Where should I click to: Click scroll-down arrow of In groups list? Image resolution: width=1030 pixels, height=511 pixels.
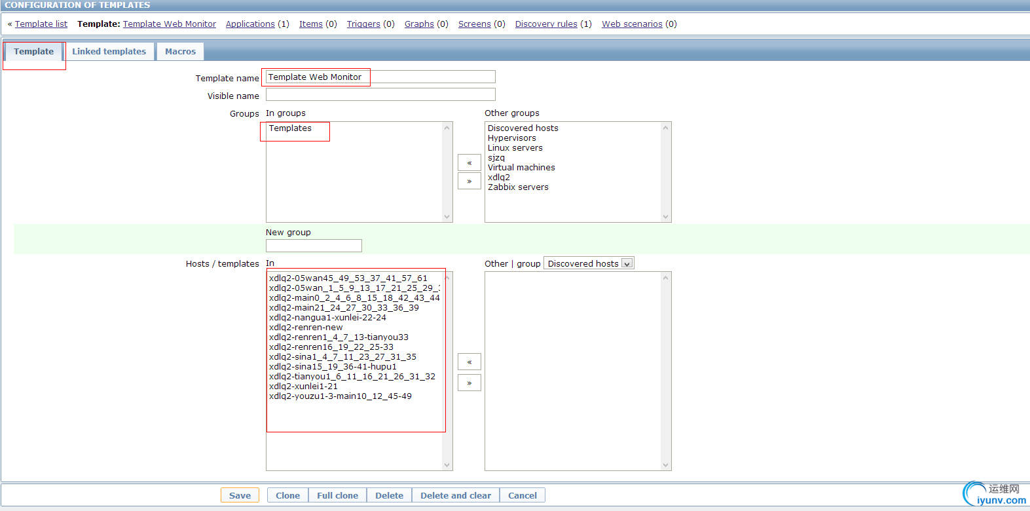coord(447,216)
